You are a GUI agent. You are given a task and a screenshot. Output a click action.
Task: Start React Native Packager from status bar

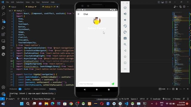(x=41, y=99)
